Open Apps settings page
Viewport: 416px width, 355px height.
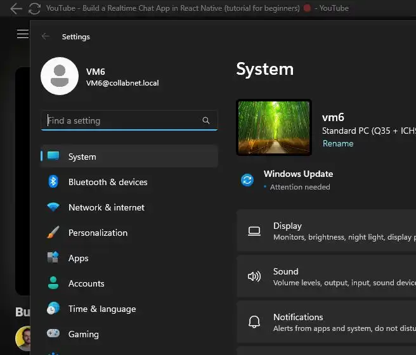click(x=129, y=258)
